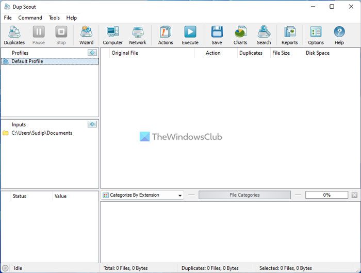Add a new input directory with plus button
Screen dimensions: 361x273
pyautogui.click(x=92, y=124)
